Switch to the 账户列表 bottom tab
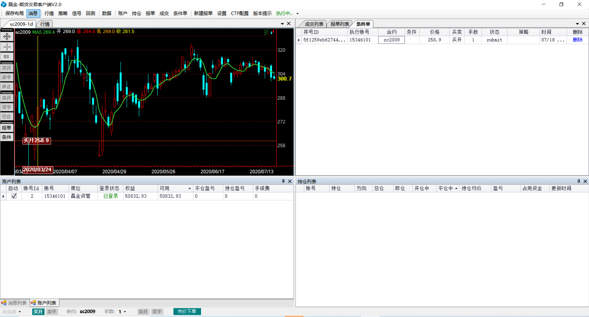The height and width of the screenshot is (317, 589). tap(44, 303)
